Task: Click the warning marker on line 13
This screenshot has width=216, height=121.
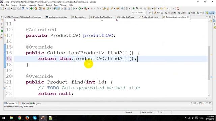Action: tap(5, 36)
